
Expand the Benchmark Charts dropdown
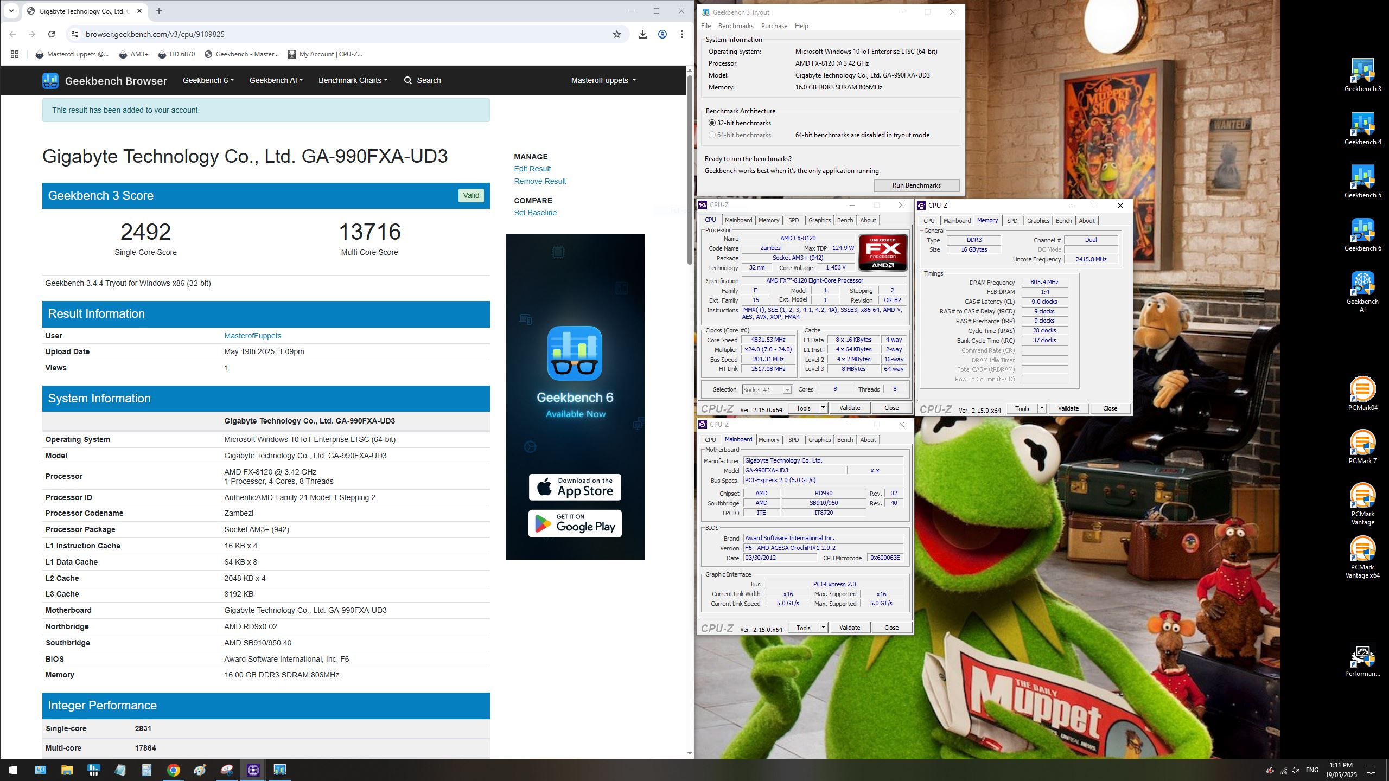[353, 80]
